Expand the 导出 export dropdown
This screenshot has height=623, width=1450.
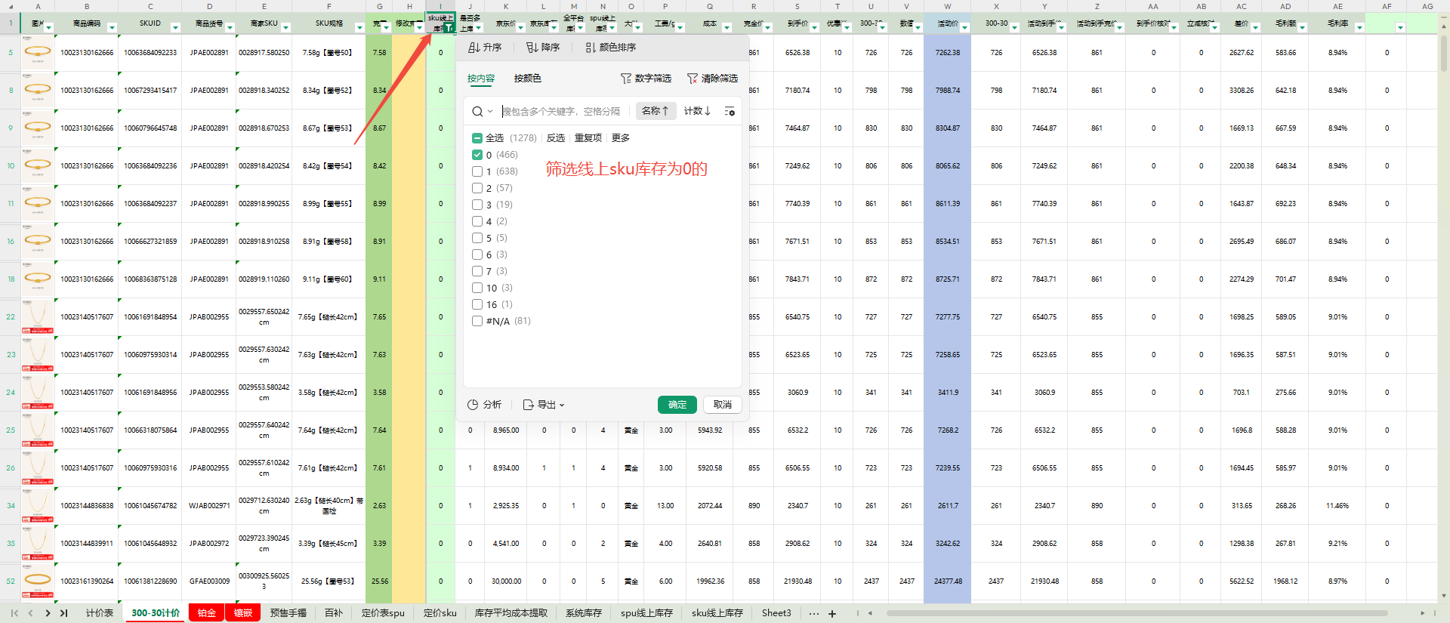coord(545,405)
